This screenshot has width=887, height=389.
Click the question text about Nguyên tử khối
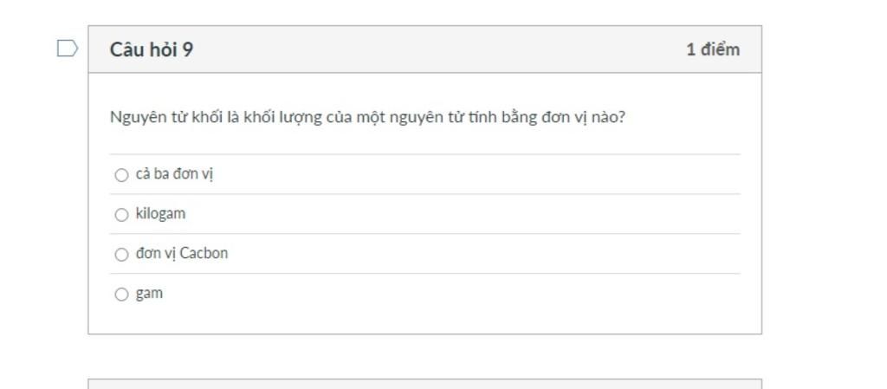(x=367, y=118)
